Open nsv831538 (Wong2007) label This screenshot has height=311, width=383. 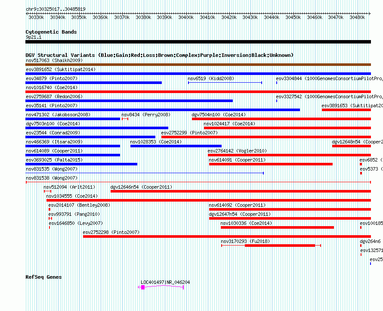pos(52,178)
